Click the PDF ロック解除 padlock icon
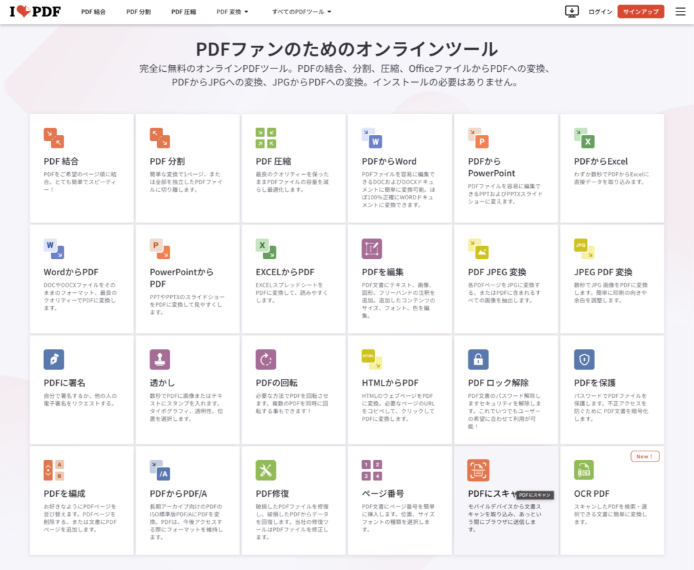The height and width of the screenshot is (570, 694). [478, 359]
